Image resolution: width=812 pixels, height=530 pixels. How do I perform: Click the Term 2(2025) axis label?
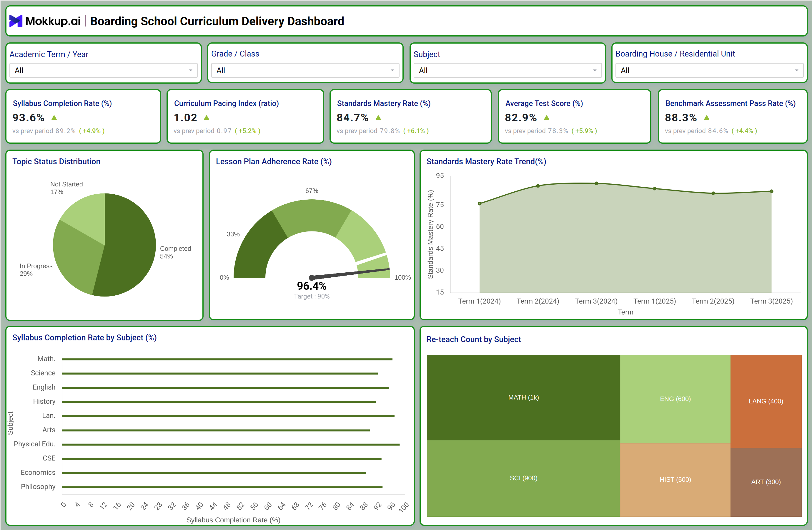[713, 301]
